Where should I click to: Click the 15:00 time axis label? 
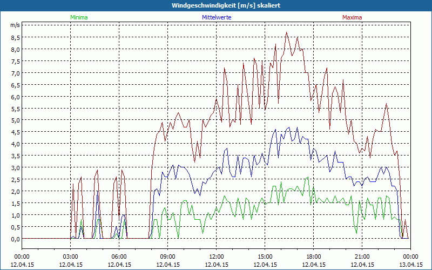[x=265, y=257]
